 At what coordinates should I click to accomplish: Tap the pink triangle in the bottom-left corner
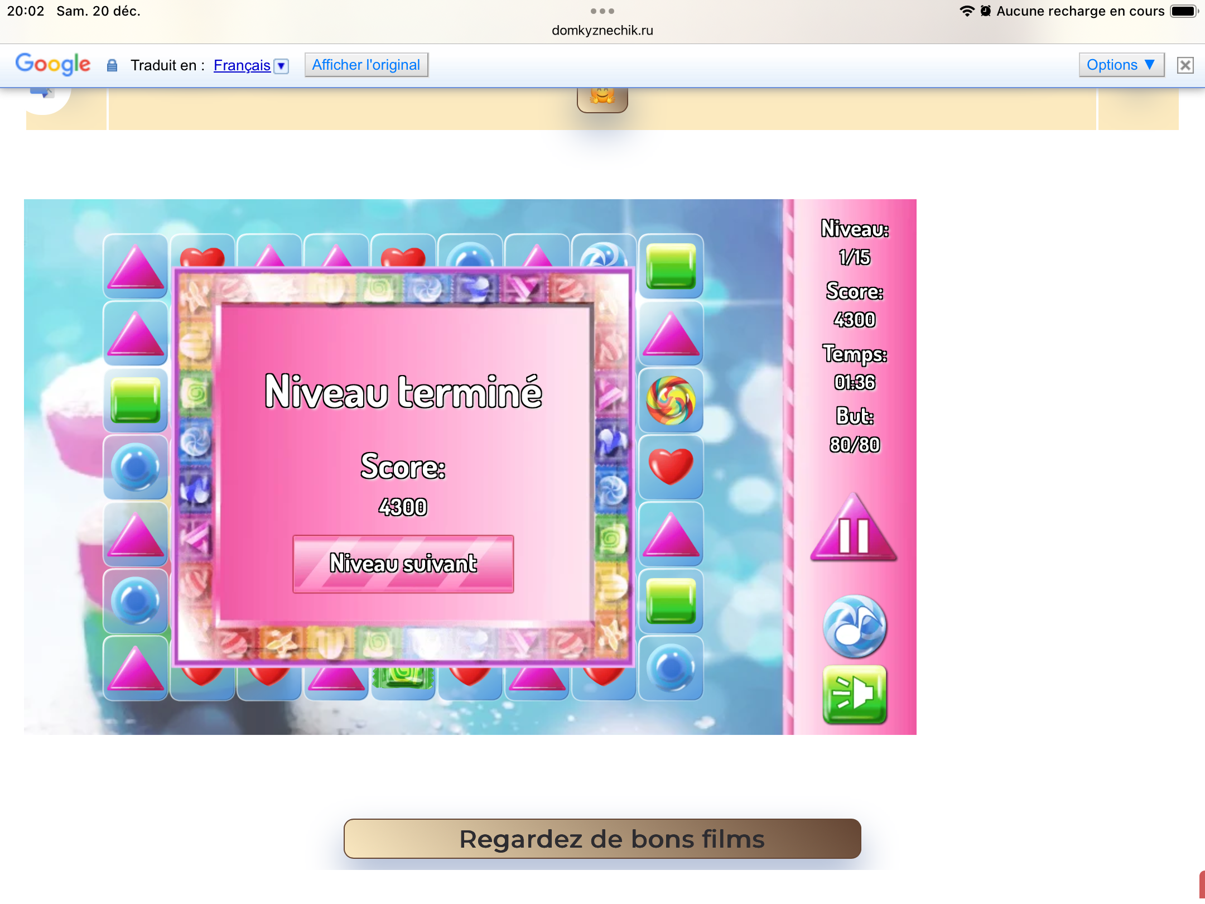136,668
